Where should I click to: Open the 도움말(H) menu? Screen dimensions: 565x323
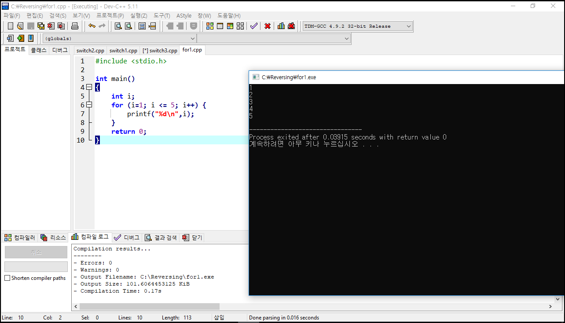pos(229,15)
